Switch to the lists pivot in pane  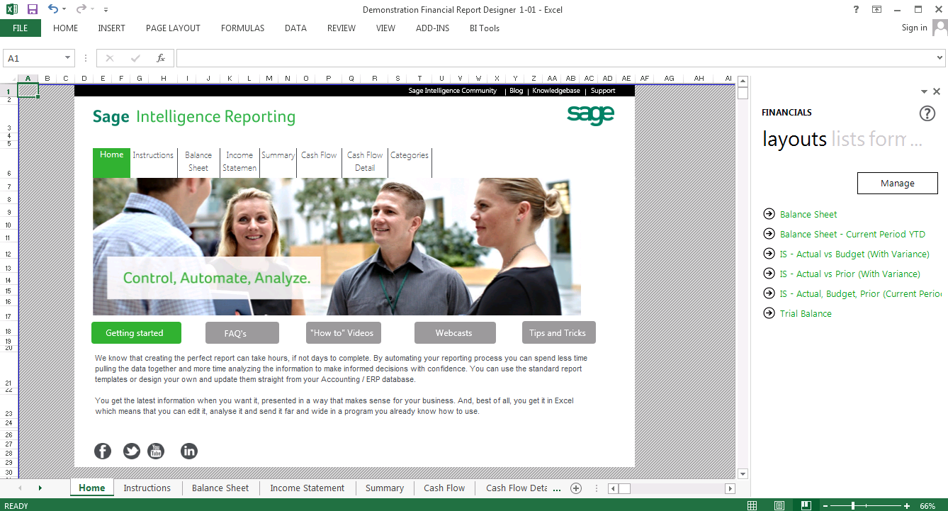click(847, 139)
